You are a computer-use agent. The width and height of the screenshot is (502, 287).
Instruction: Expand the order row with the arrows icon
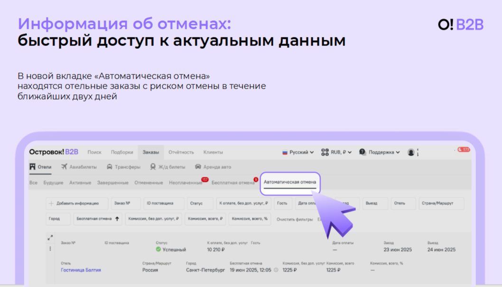pos(50,238)
